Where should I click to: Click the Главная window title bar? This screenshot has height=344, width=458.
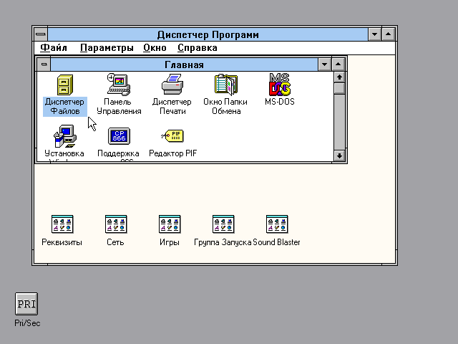[184, 64]
